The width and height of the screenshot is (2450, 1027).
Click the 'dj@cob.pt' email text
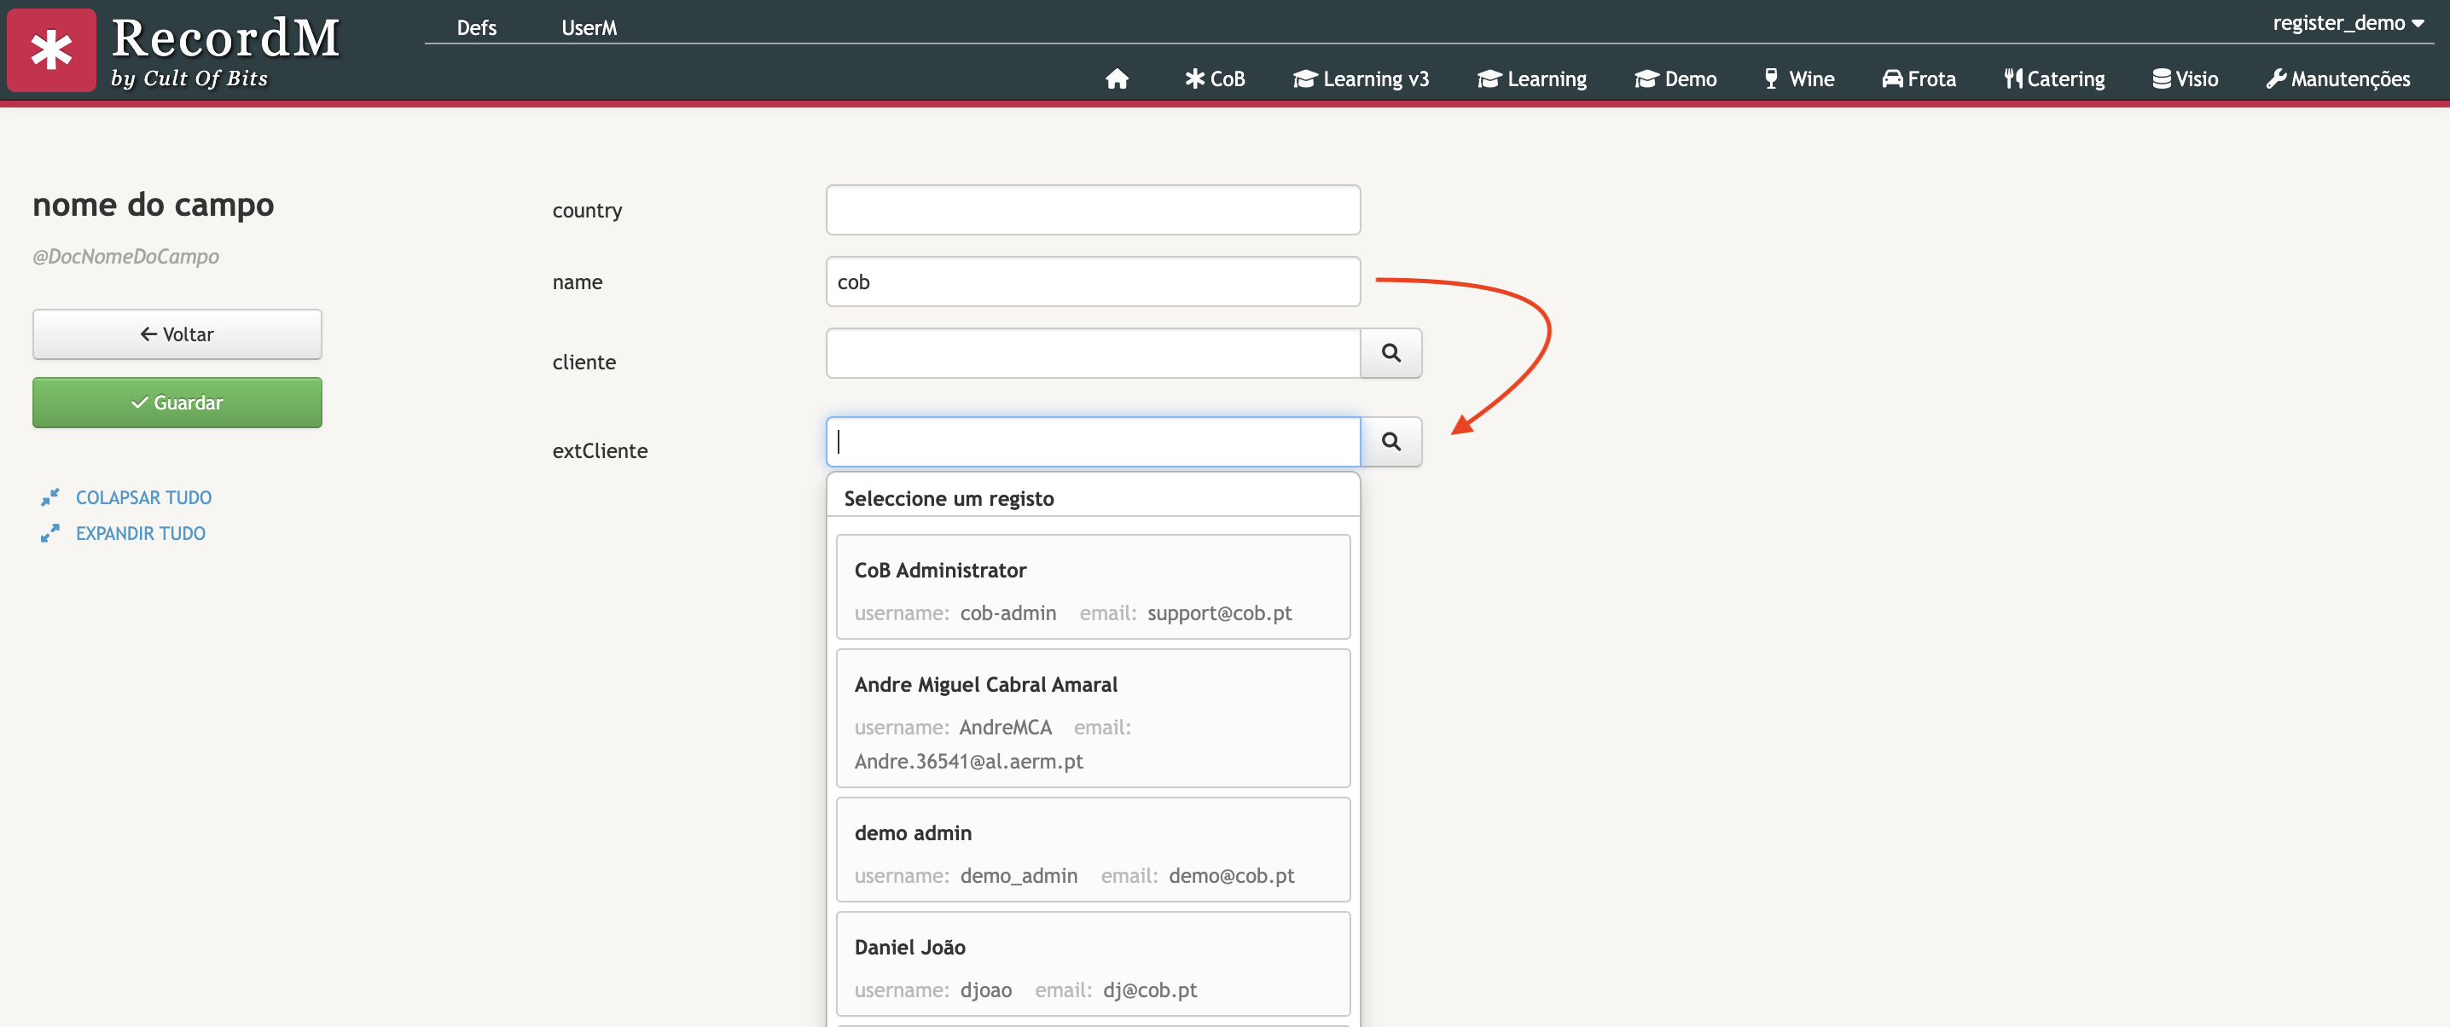(x=1150, y=990)
